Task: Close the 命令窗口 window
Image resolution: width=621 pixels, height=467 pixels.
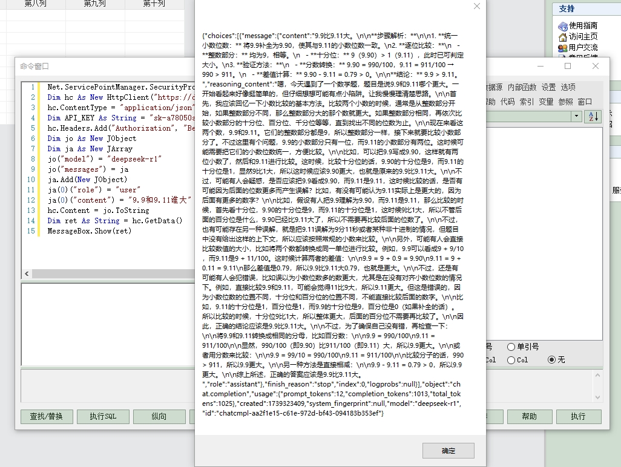Action: tap(596, 66)
